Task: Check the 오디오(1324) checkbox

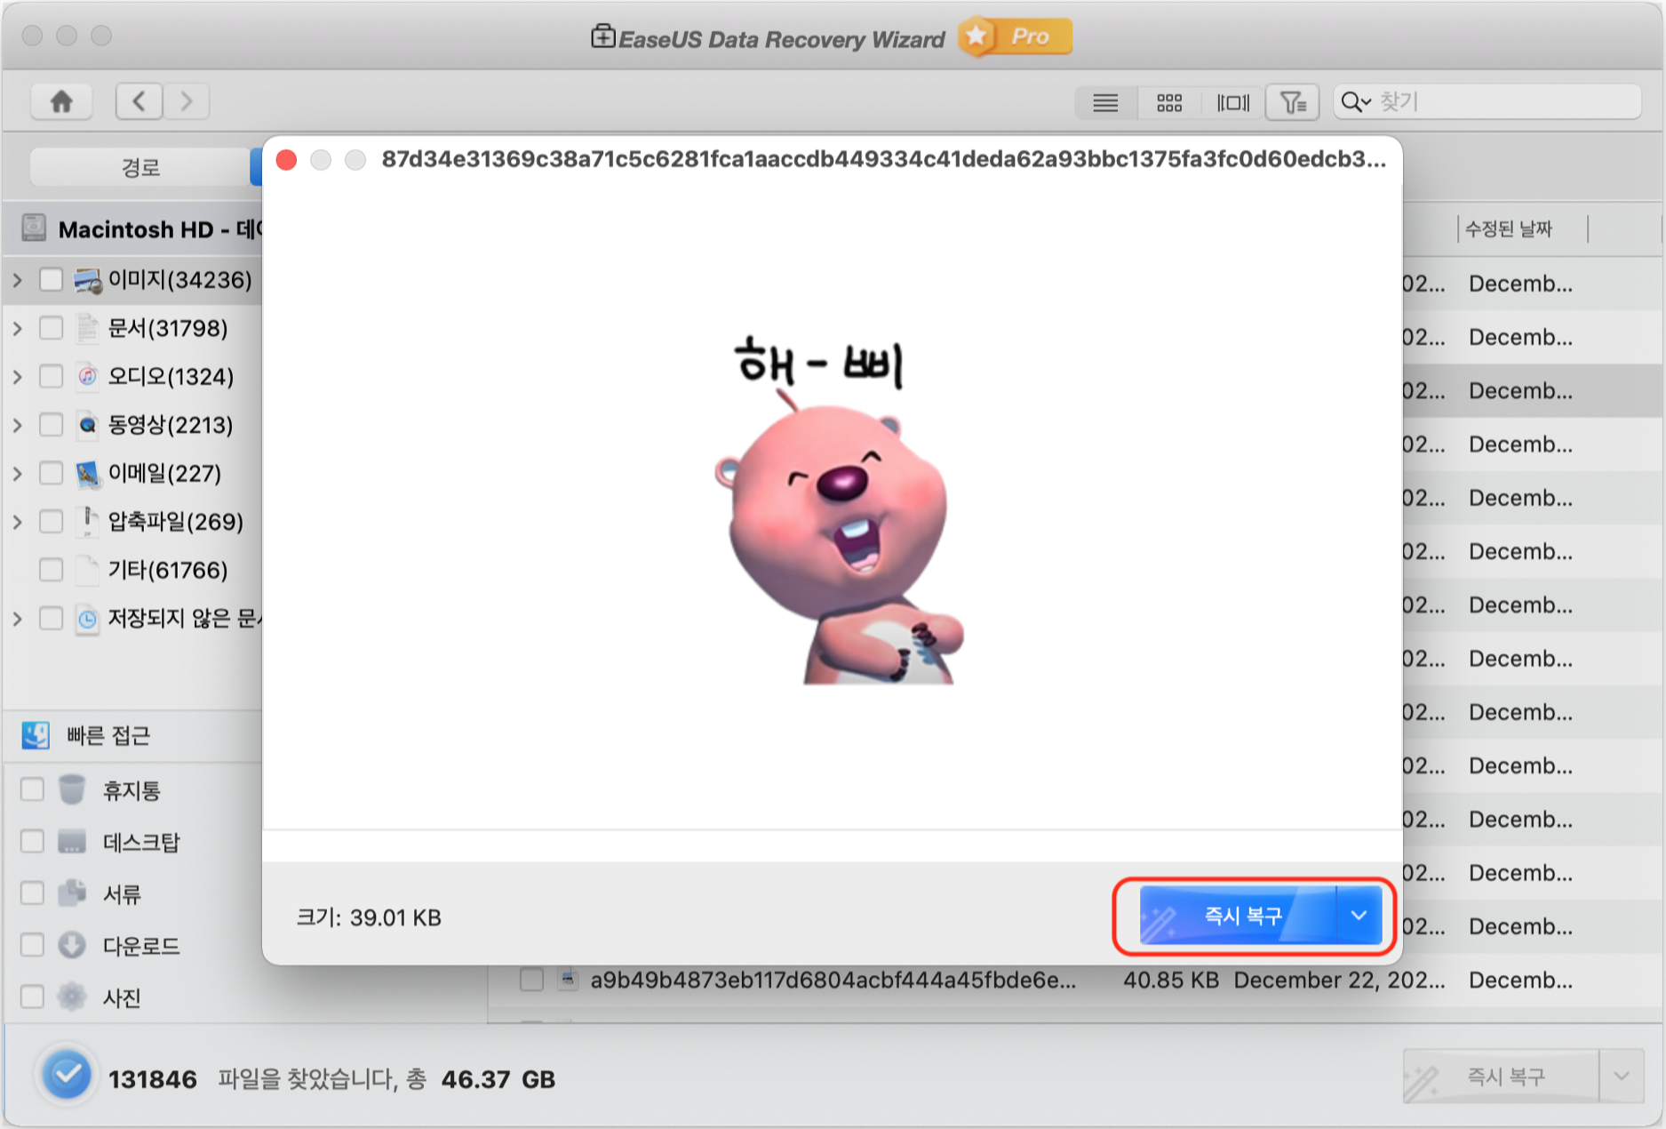Action: point(52,377)
